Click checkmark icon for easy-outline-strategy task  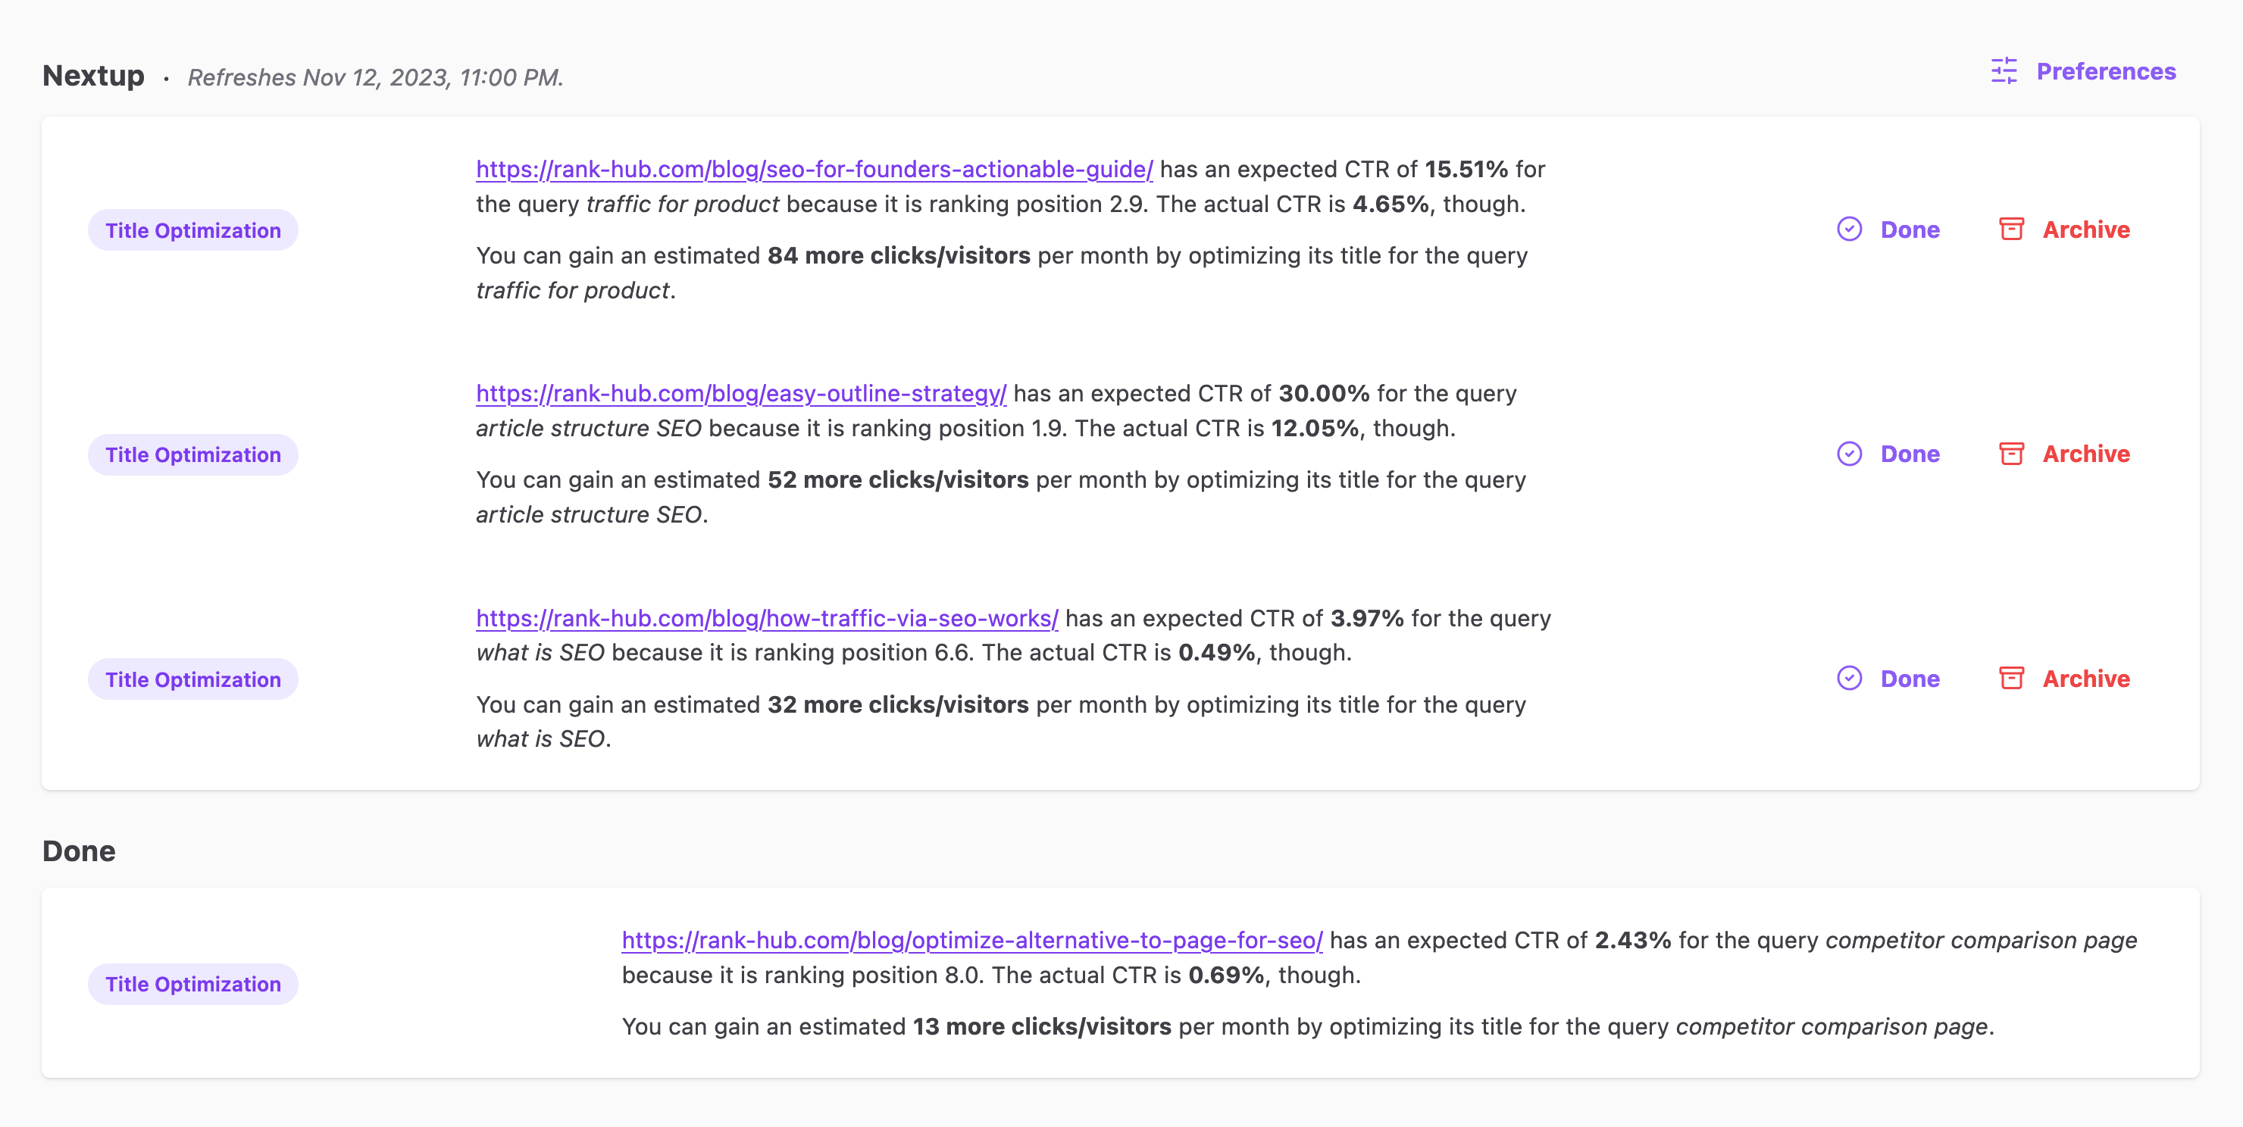(1850, 454)
